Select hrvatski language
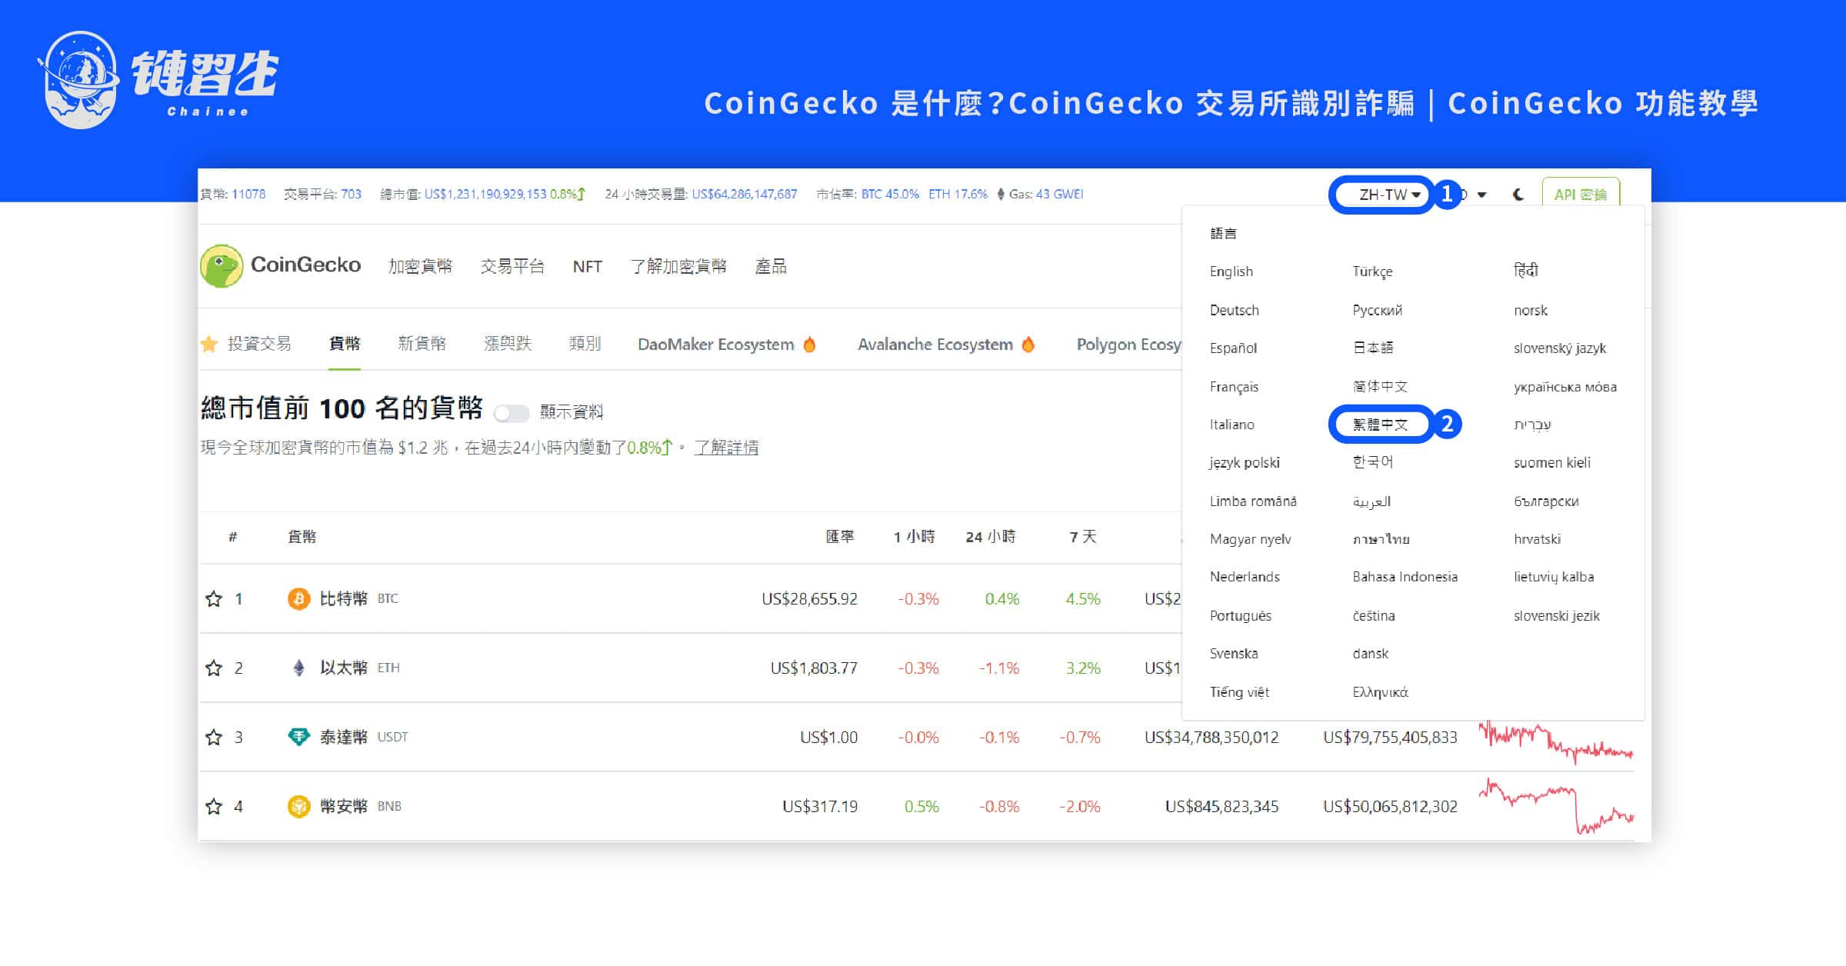Viewport: 1846px width, 966px height. [1537, 539]
